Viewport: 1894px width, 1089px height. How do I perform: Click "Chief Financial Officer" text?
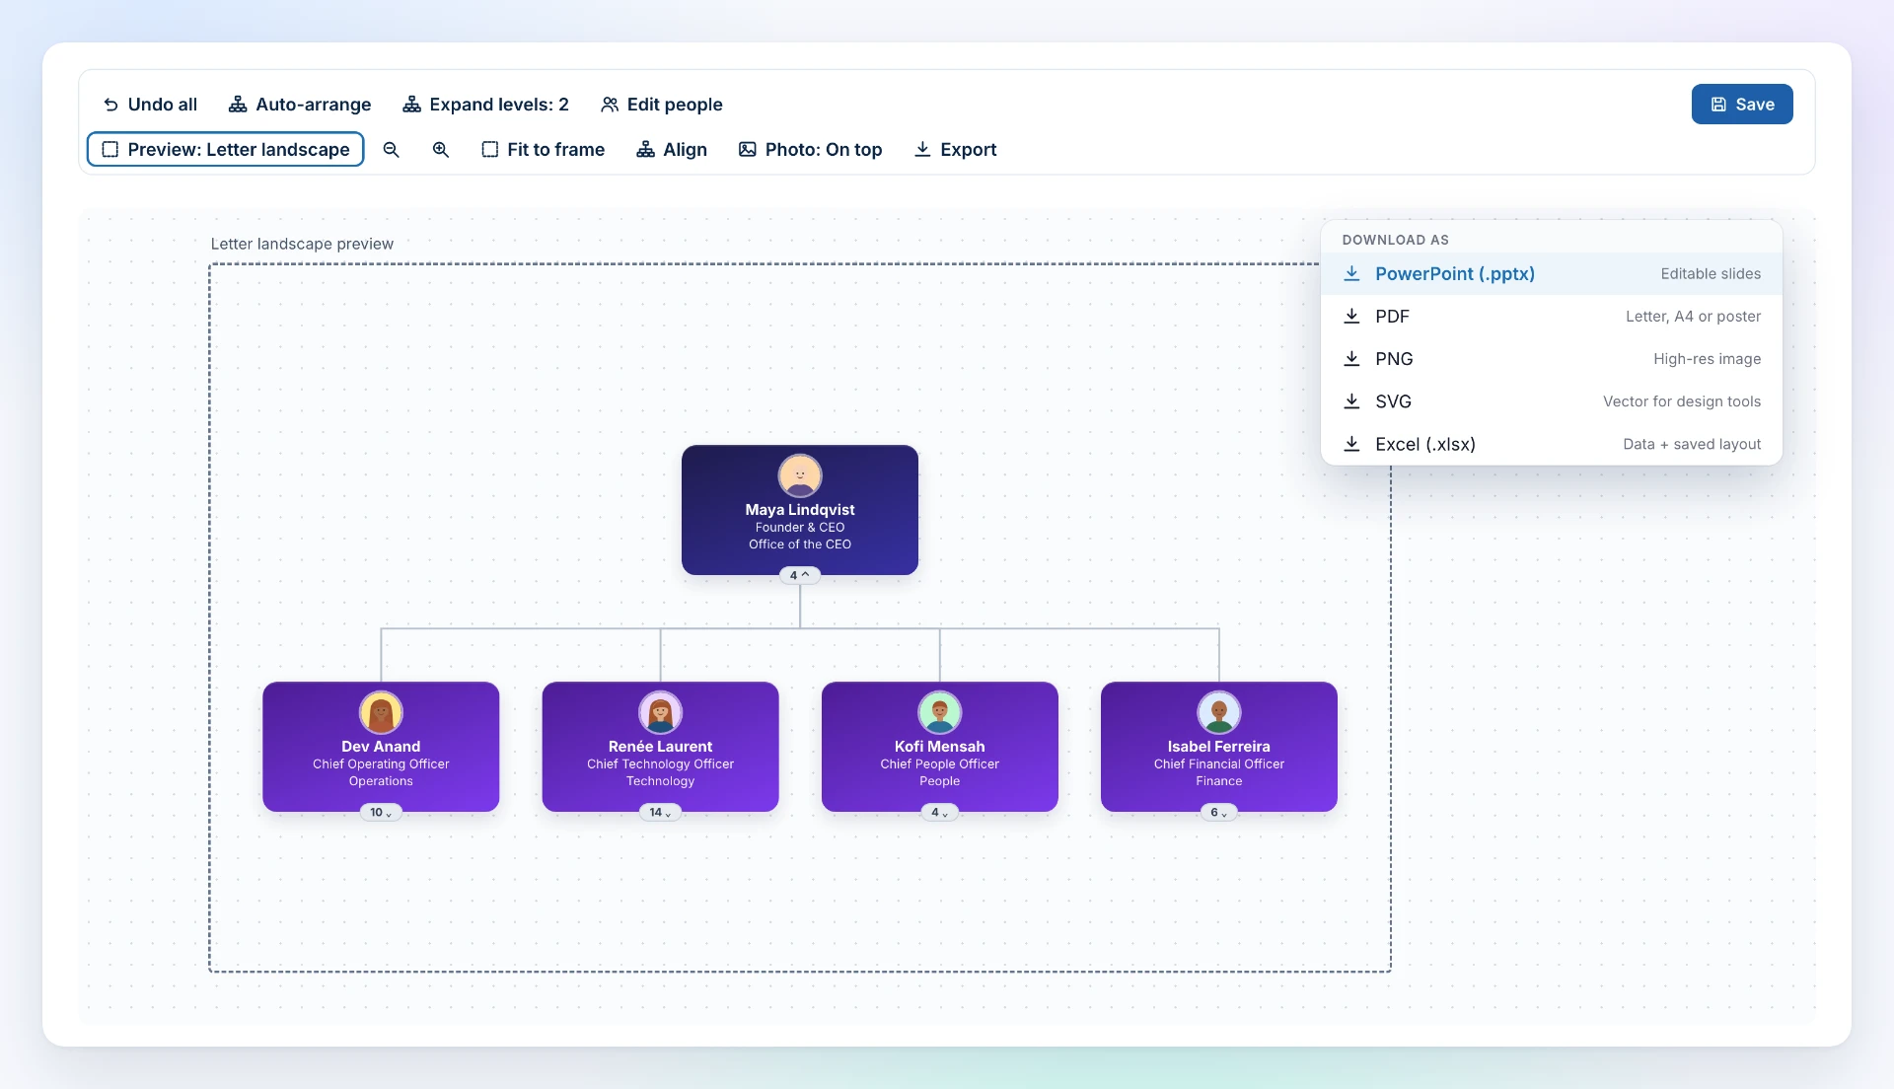pyautogui.click(x=1219, y=764)
